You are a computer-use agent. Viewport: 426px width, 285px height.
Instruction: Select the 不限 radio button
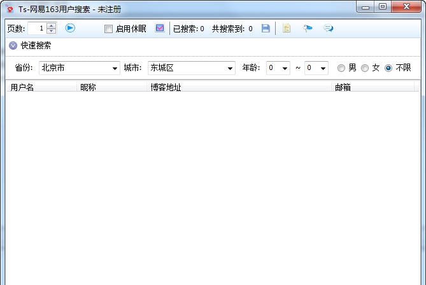tap(388, 68)
